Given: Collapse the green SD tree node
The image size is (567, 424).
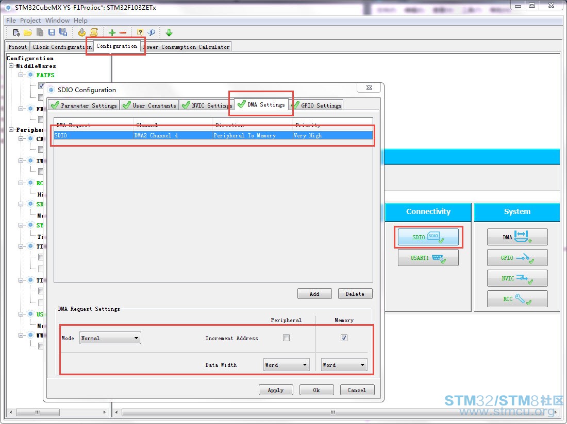Looking at the screenshot, I should [21, 204].
